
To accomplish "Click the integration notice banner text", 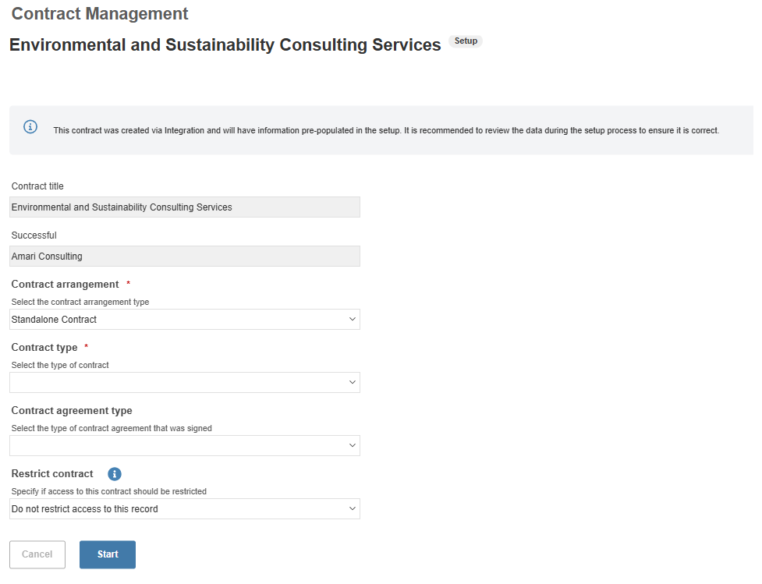I will click(x=386, y=130).
